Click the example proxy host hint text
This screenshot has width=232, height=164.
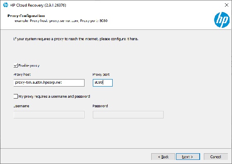pyautogui.click(x=61, y=21)
